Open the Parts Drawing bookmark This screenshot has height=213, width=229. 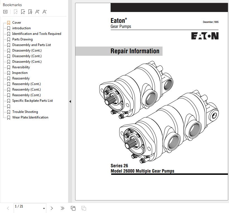tap(23, 39)
